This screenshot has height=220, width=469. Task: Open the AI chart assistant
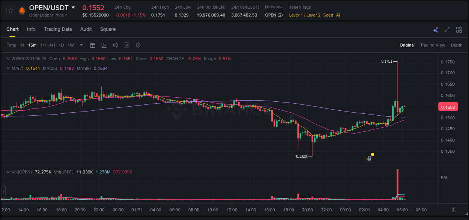coord(436,29)
